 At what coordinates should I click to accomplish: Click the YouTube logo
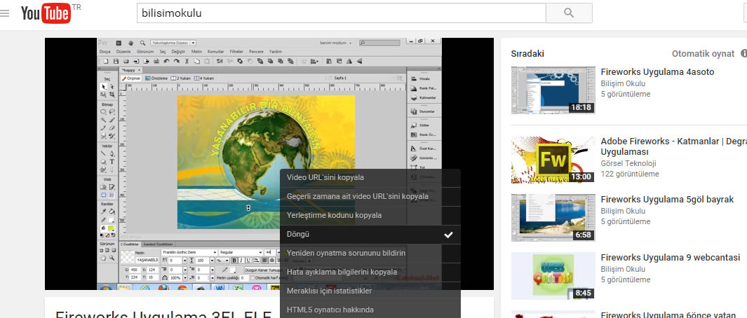click(x=46, y=13)
